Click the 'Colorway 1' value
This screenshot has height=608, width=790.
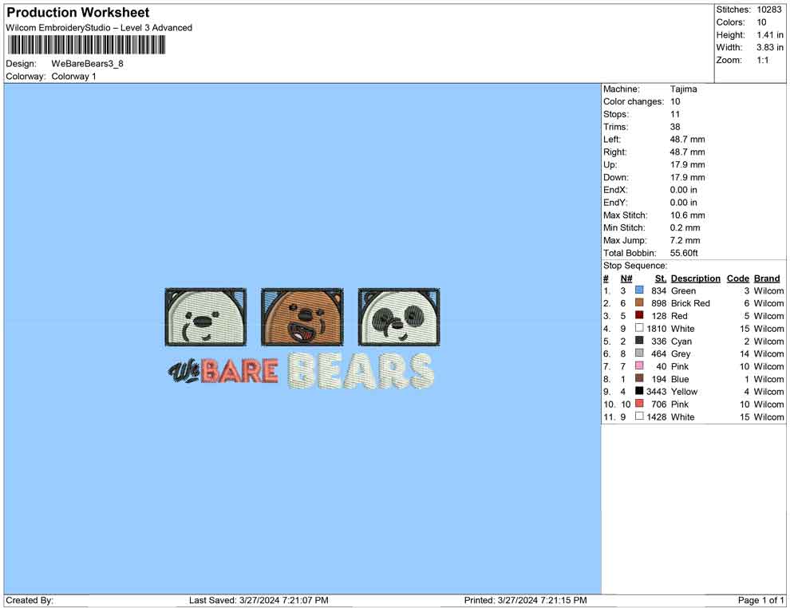coord(73,77)
